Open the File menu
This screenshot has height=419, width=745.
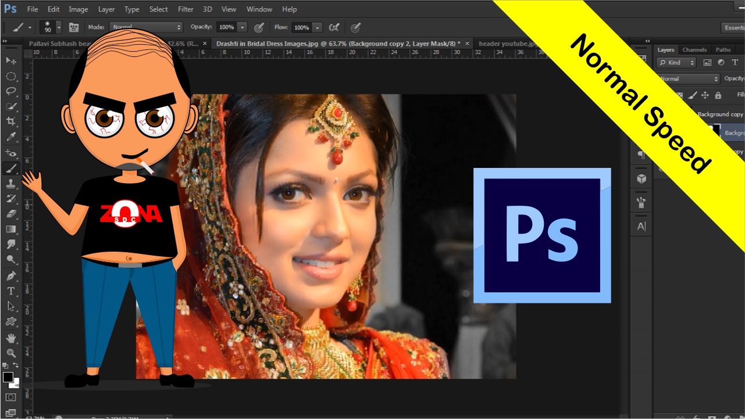(33, 9)
